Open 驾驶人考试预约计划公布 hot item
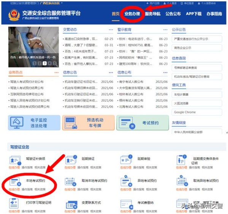Viewport: 228px width, 214px height. [27, 82]
